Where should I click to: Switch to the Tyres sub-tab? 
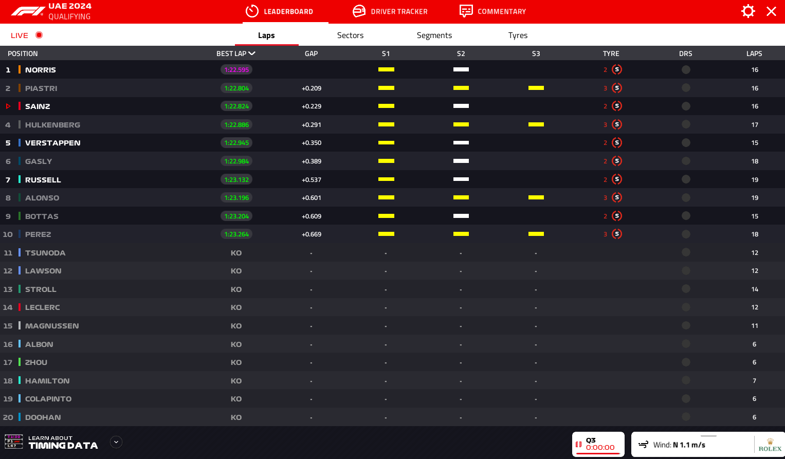click(x=518, y=35)
